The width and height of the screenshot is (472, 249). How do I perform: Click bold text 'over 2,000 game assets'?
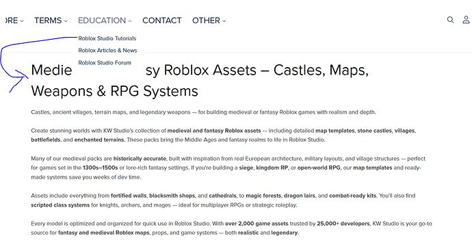coord(257,224)
